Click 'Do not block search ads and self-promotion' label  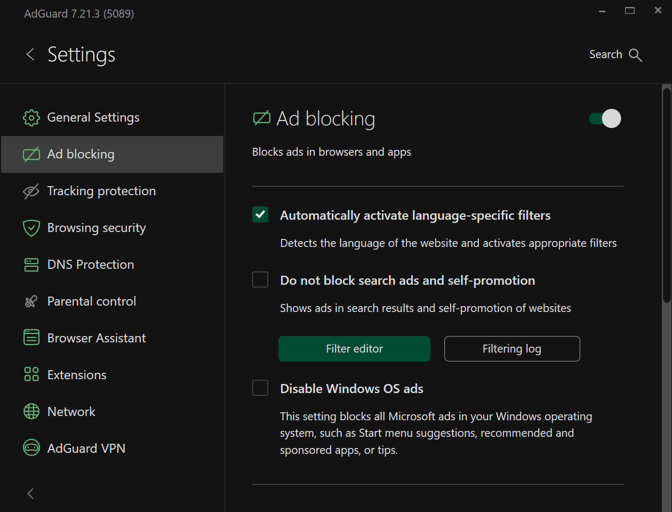coord(407,281)
